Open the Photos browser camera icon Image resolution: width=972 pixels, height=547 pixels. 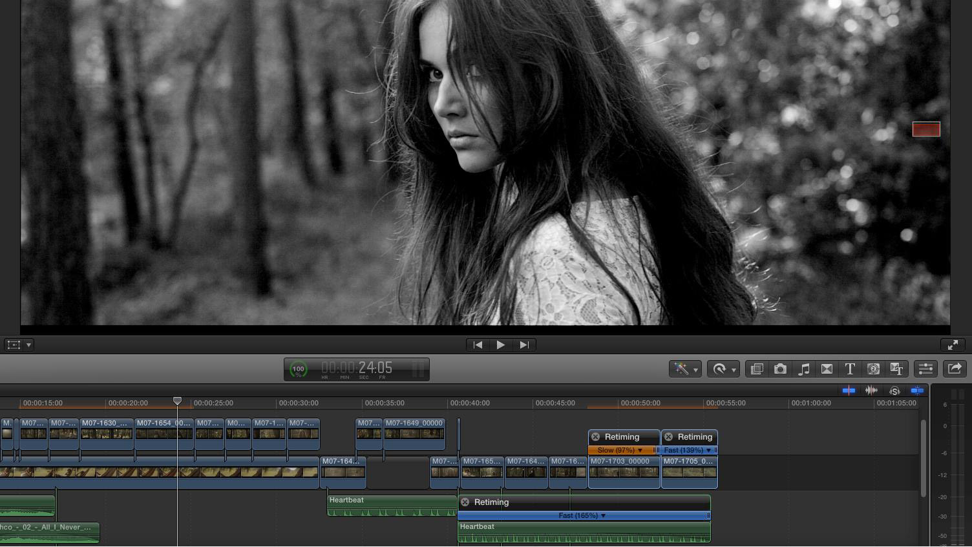[780, 369]
